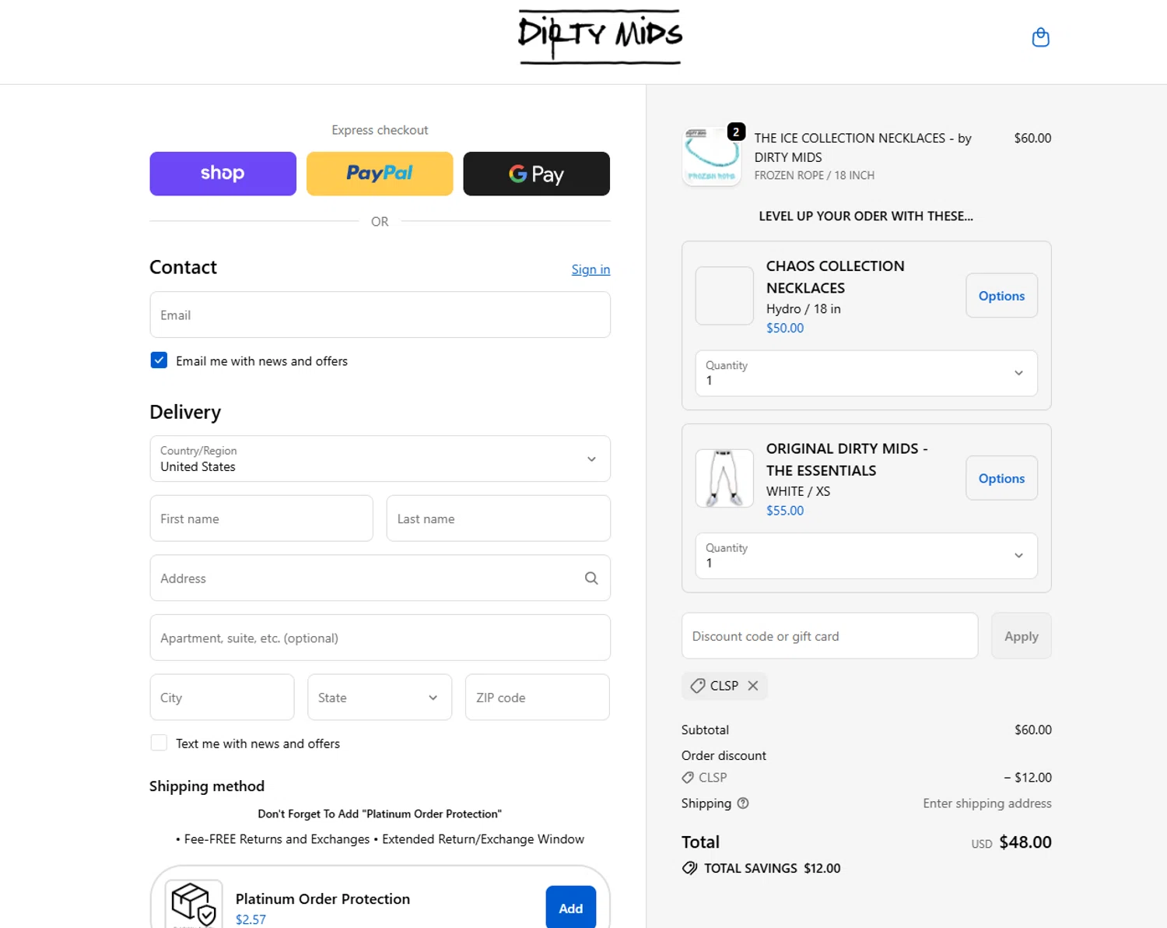Pay with PayPal express button
Image resolution: width=1167 pixels, height=928 pixels.
coord(380,174)
